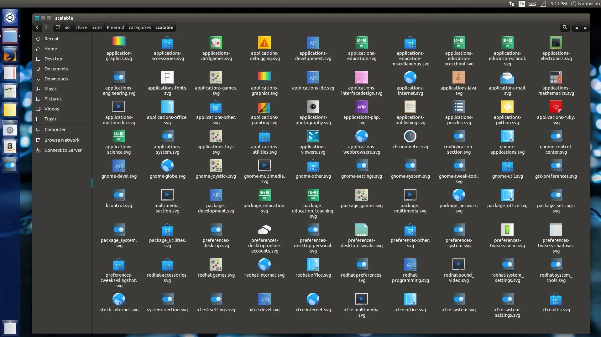The height and width of the screenshot is (337, 601).
Task: Select the chronometer.svg clock icon
Action: coord(410,136)
